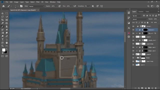
Task: Click the vertical canvas scrollbar
Action: 125,37
